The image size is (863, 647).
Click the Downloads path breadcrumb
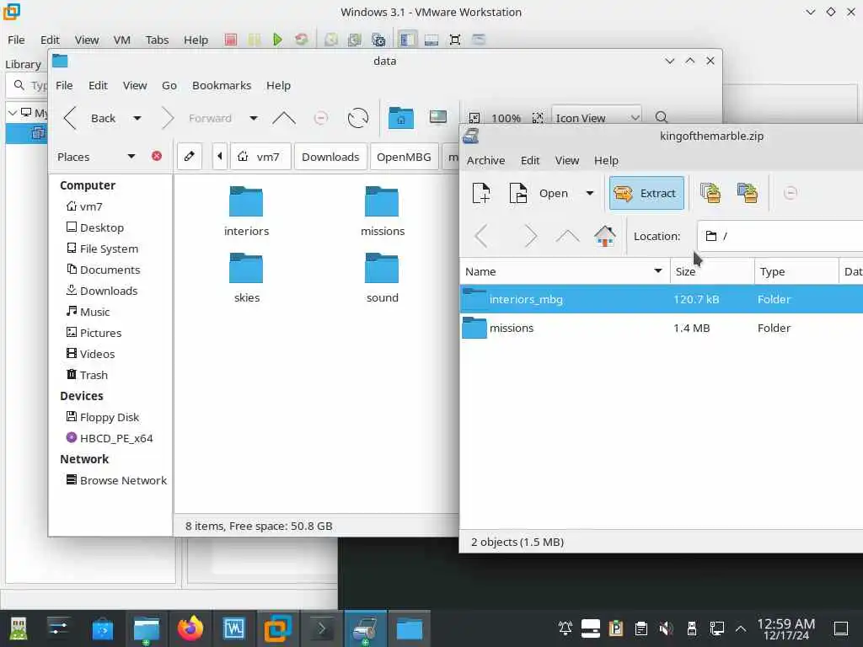click(330, 157)
